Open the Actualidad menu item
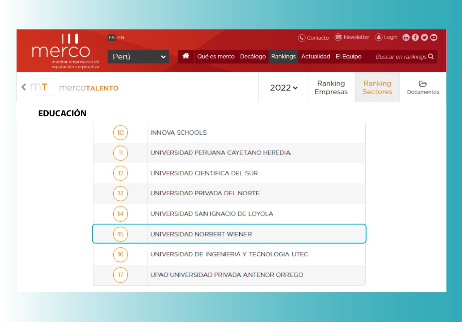This screenshot has width=462, height=322. pos(316,56)
